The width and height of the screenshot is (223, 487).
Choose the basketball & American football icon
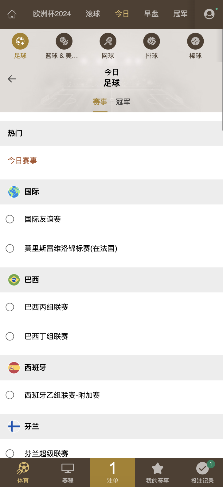click(64, 41)
